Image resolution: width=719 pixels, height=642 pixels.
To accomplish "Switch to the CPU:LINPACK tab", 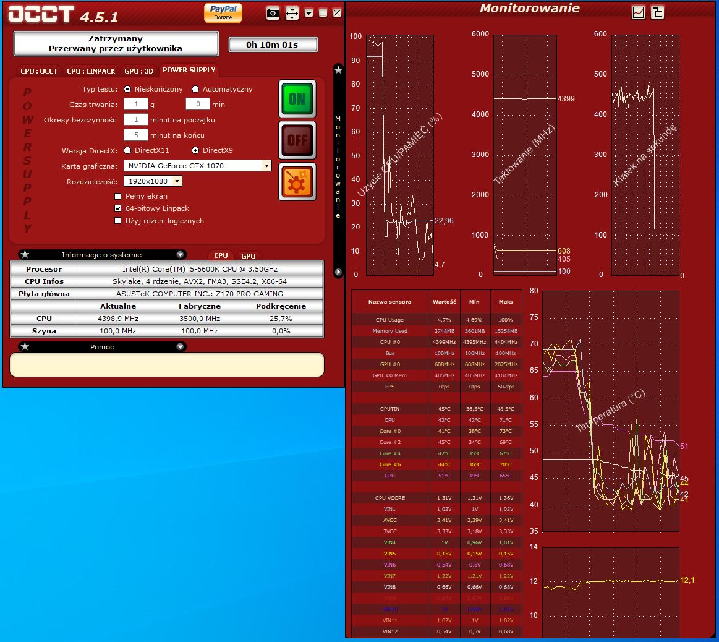I will 91,71.
